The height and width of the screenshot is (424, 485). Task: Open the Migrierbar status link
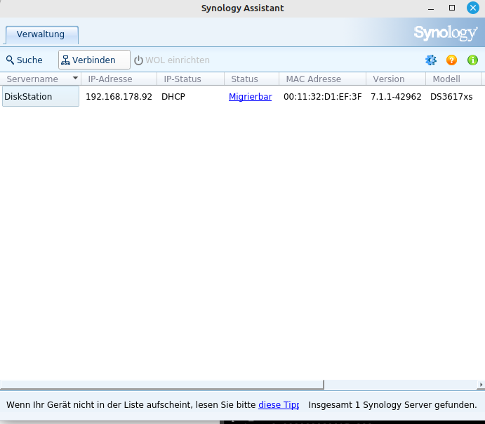click(x=251, y=97)
